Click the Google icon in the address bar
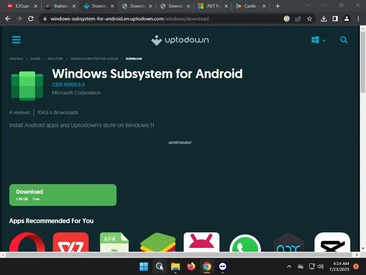 coord(286,19)
